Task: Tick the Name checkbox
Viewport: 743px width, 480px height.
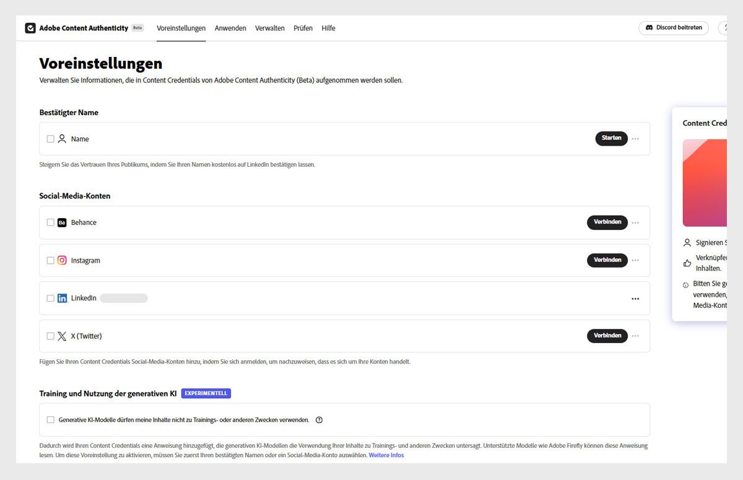Action: [x=51, y=139]
